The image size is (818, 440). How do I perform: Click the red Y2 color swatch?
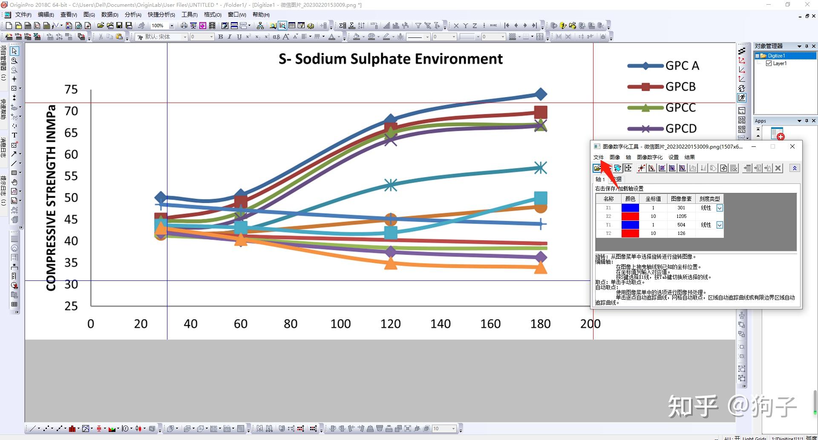pyautogui.click(x=630, y=233)
